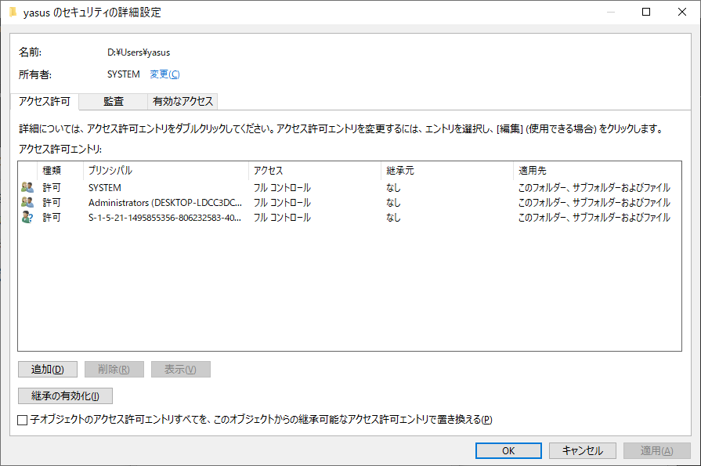The height and width of the screenshot is (466, 701).
Task: Click the 許可 cell of SYSTEM row
Action: pyautogui.click(x=52, y=187)
